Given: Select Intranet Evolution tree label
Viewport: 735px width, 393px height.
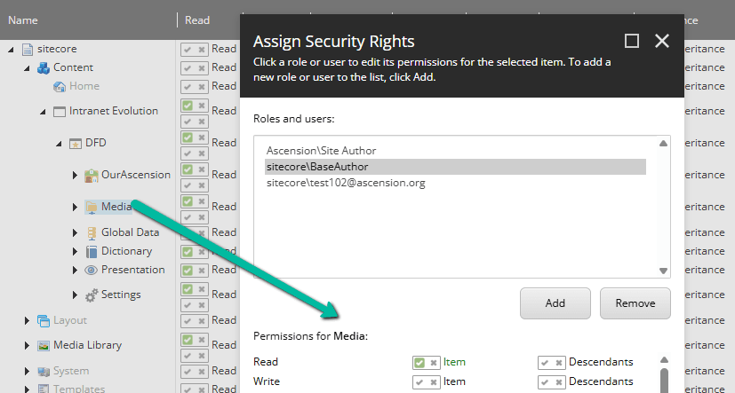Looking at the screenshot, I should tap(114, 111).
